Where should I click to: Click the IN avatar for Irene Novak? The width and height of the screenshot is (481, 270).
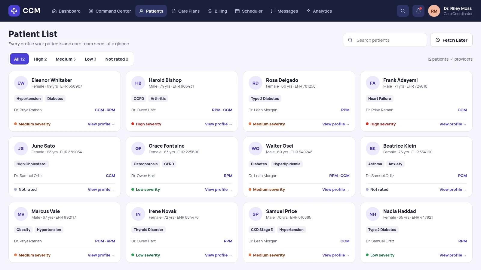[138, 214]
